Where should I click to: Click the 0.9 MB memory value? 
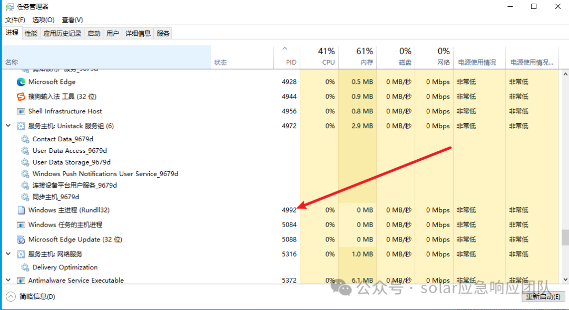click(x=362, y=96)
